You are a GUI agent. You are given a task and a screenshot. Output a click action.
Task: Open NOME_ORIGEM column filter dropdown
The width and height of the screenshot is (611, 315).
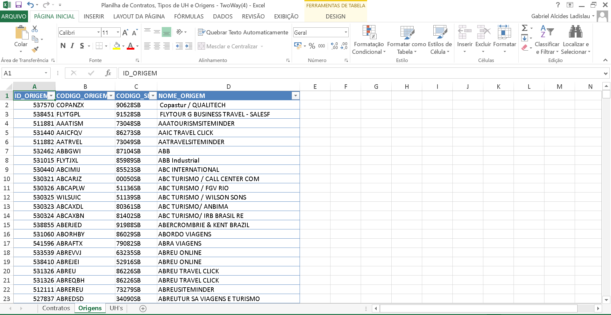click(x=295, y=96)
